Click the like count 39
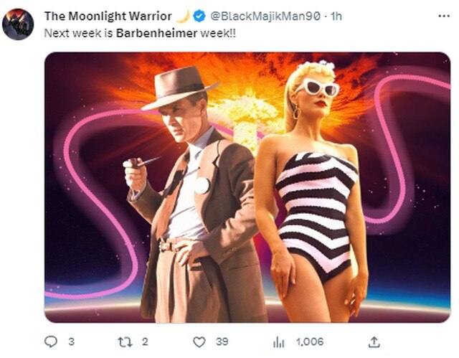The height and width of the screenshot is (358, 459). pyautogui.click(x=222, y=341)
